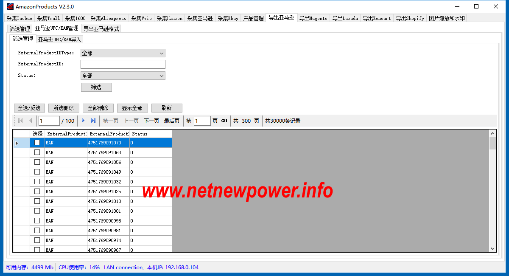Check the box for EAN 4751769091056
The width and height of the screenshot is (509, 276).
coord(37,162)
